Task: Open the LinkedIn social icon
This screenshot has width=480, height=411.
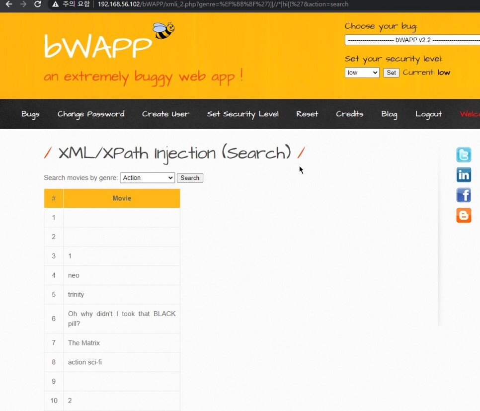Action: 464,175
